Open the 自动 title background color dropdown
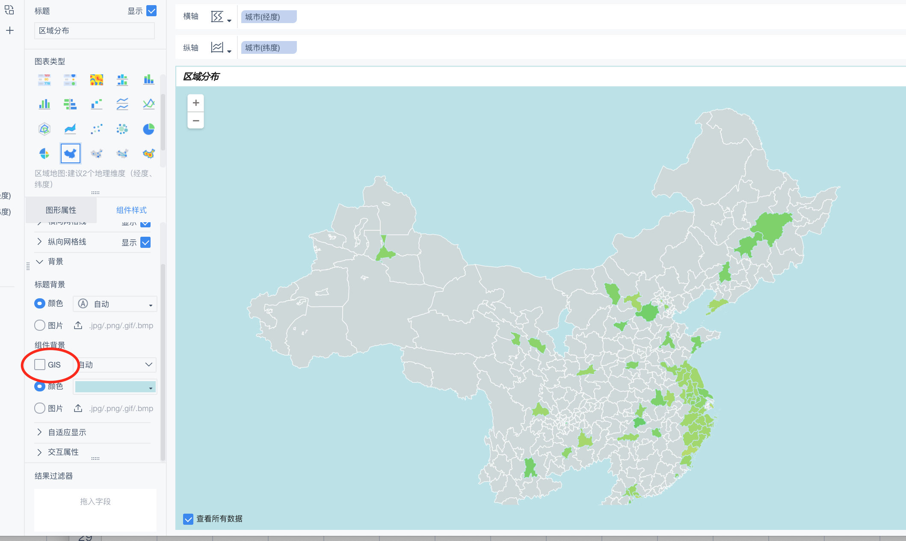The width and height of the screenshot is (906, 541). click(x=115, y=304)
